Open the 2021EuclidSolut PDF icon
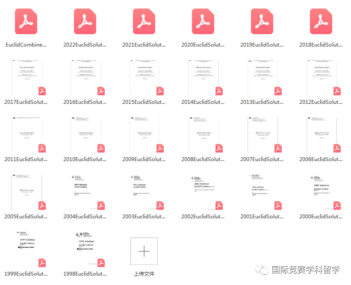351x285 pixels. tap(144, 21)
